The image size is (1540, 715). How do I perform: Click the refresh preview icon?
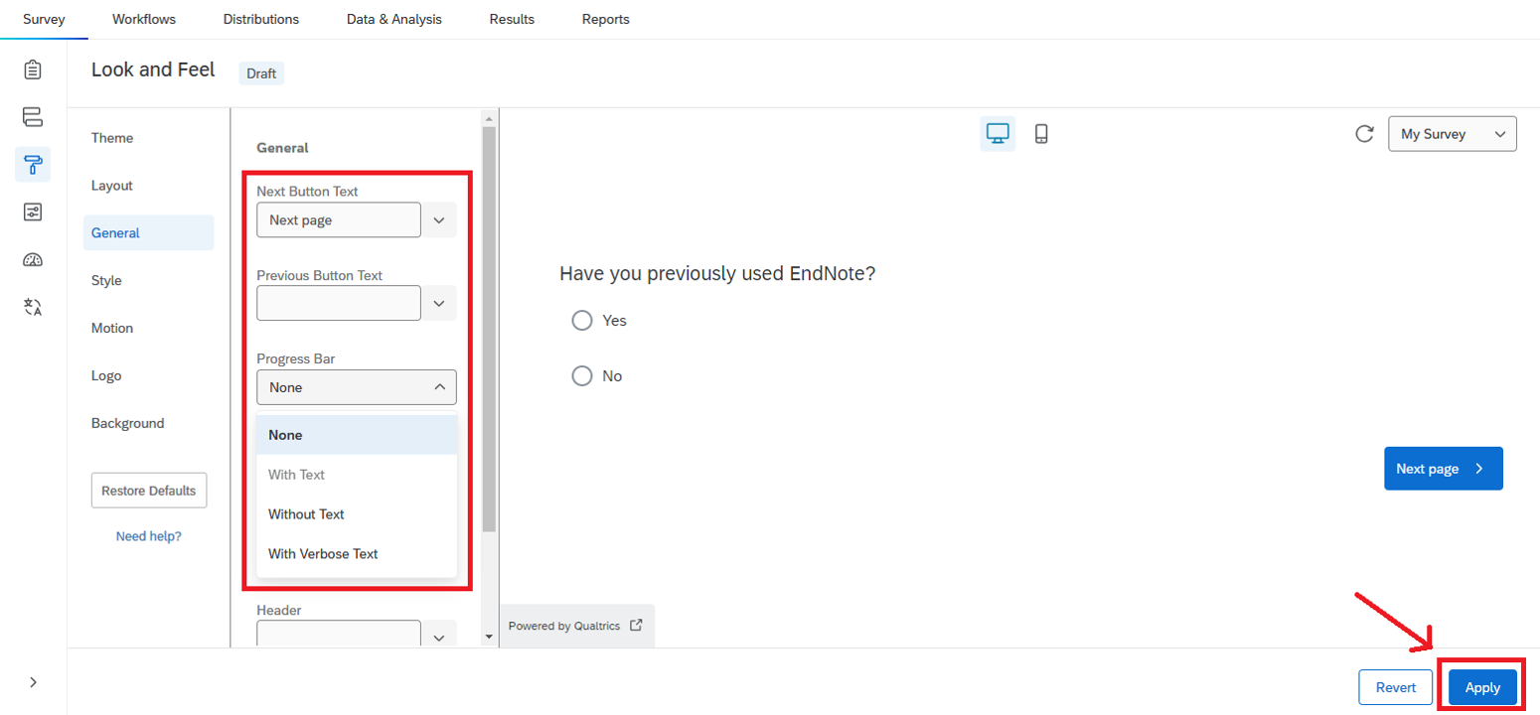(1365, 134)
